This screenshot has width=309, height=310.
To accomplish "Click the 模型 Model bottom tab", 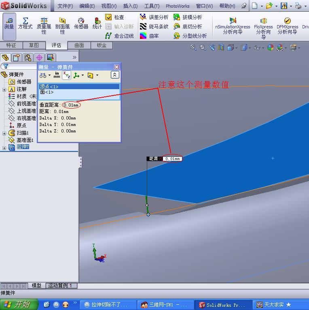I will pyautogui.click(x=36, y=286).
